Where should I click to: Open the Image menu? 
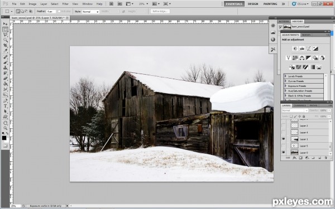click(32, 4)
